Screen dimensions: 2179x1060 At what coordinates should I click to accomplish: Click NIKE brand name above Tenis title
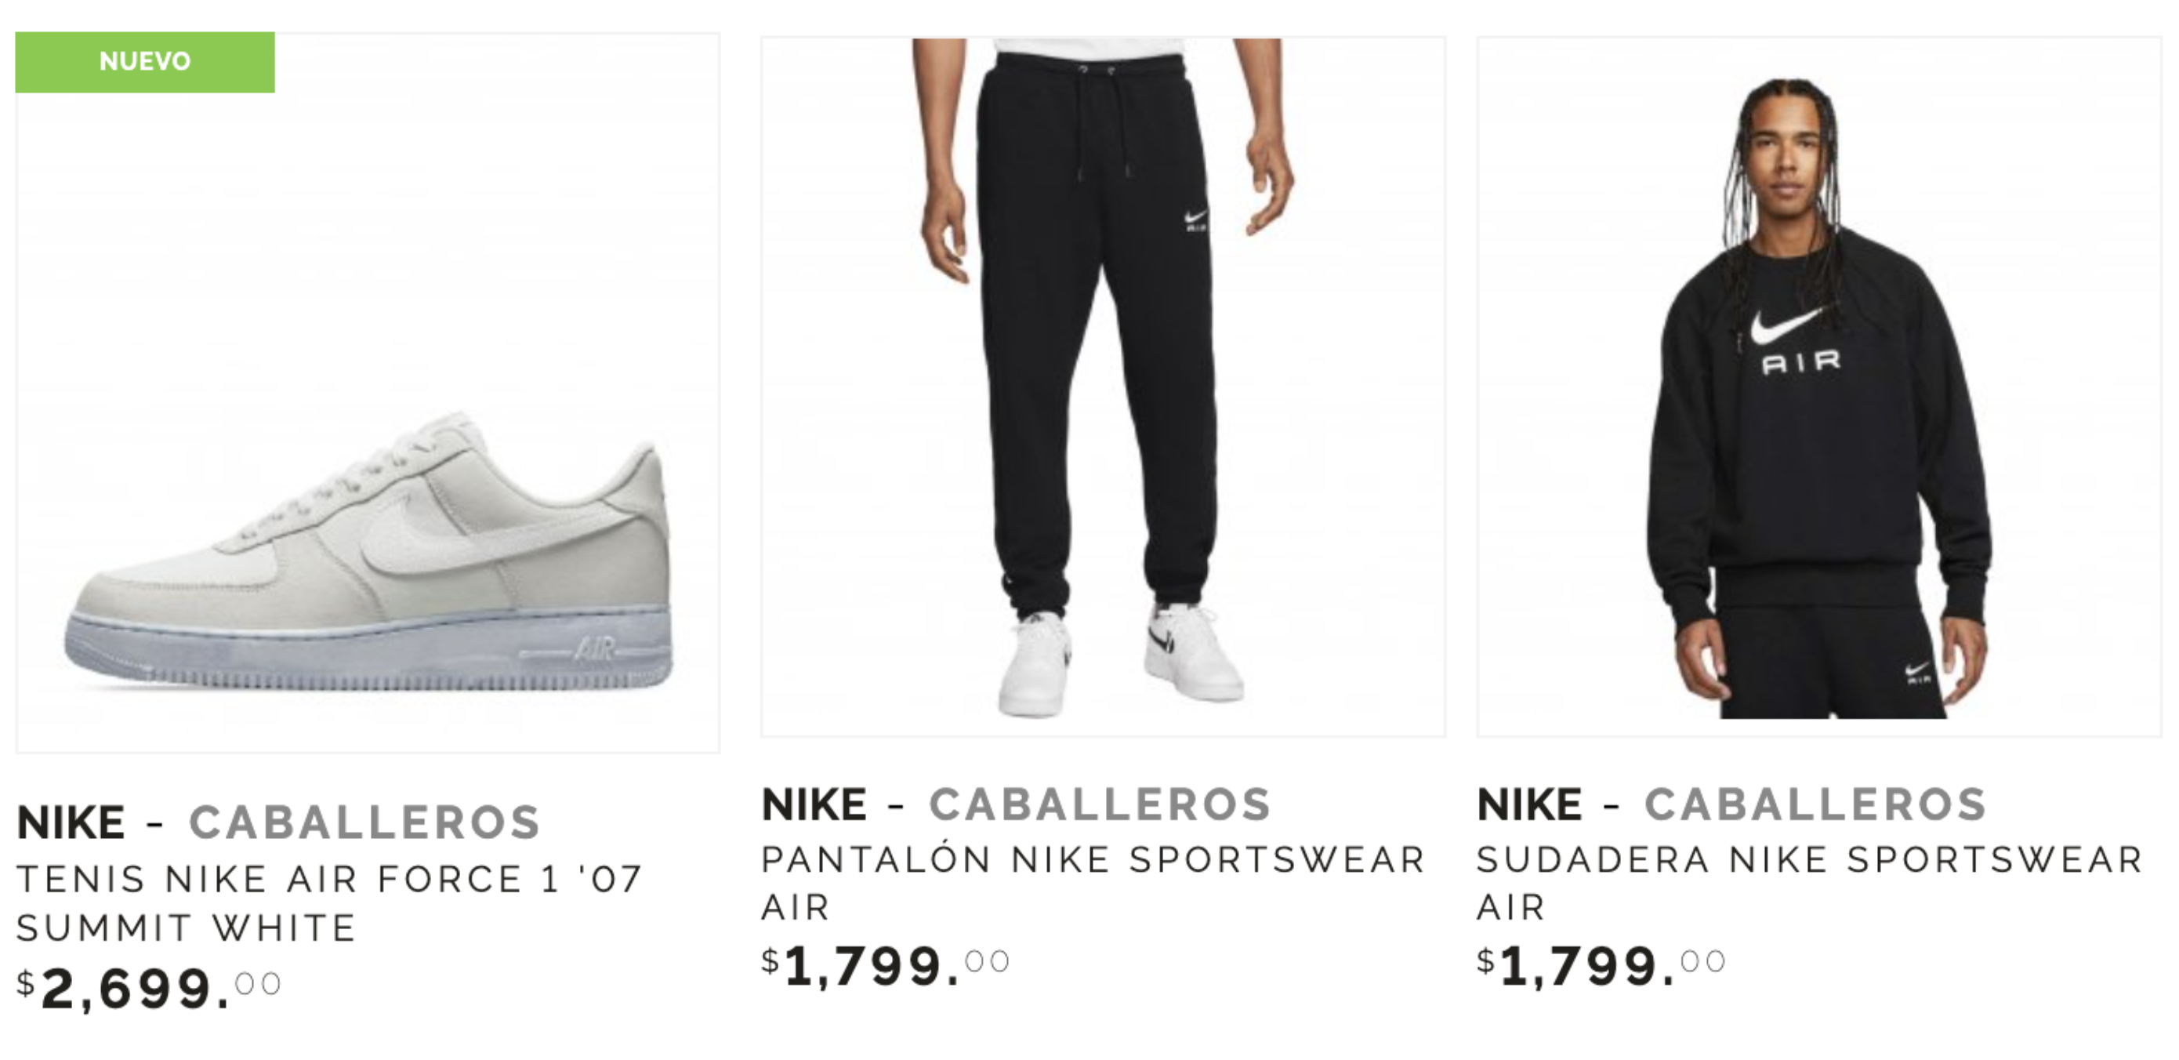pyautogui.click(x=71, y=822)
